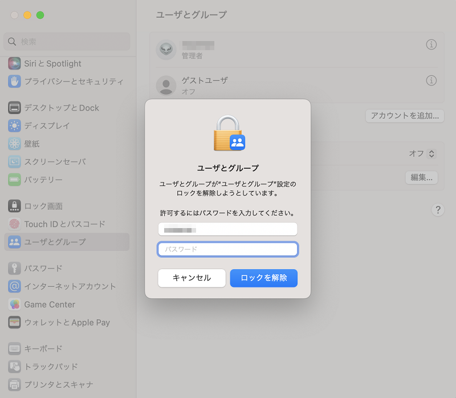Select バッテリー label in sidebar
Viewport: 456px width, 398px height.
tap(43, 180)
